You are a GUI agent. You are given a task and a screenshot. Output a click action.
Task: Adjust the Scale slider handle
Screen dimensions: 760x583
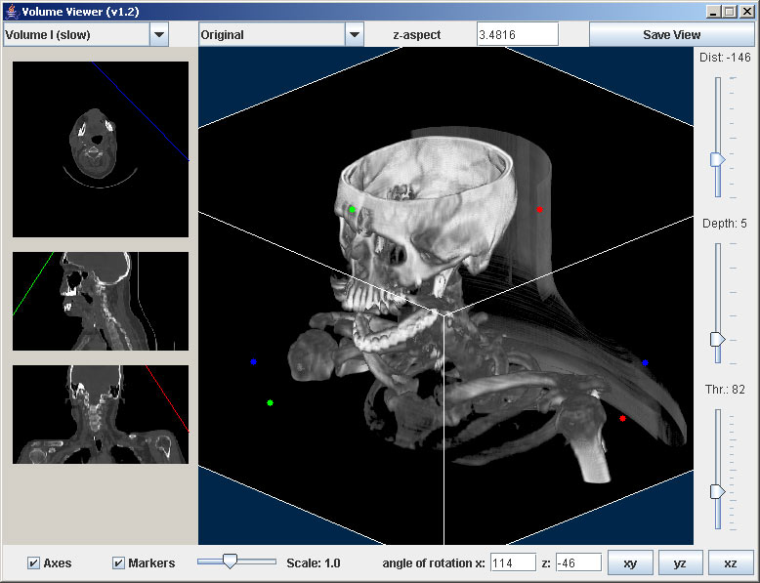coord(230,562)
